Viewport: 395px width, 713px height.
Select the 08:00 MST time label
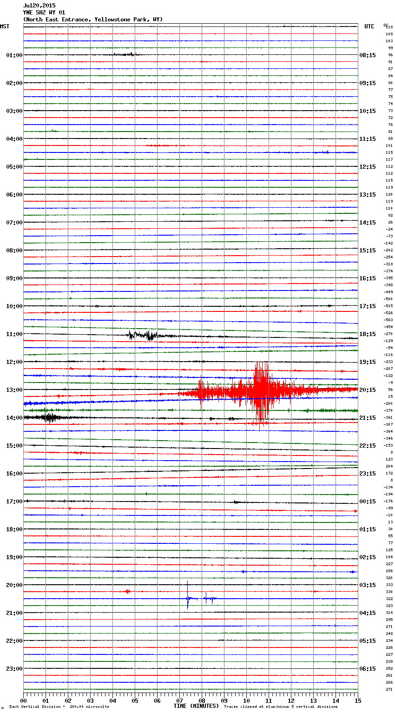tap(14, 251)
